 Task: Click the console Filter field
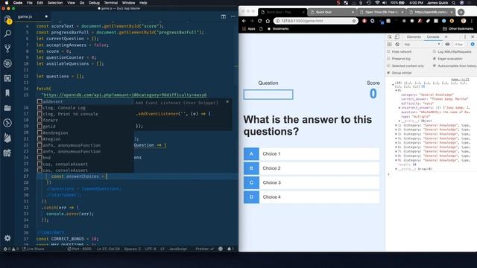click(x=459, y=45)
